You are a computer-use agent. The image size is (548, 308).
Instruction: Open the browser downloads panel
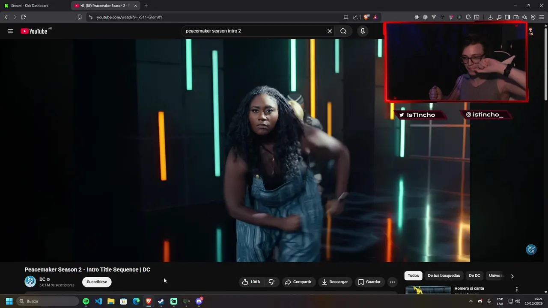(490, 17)
